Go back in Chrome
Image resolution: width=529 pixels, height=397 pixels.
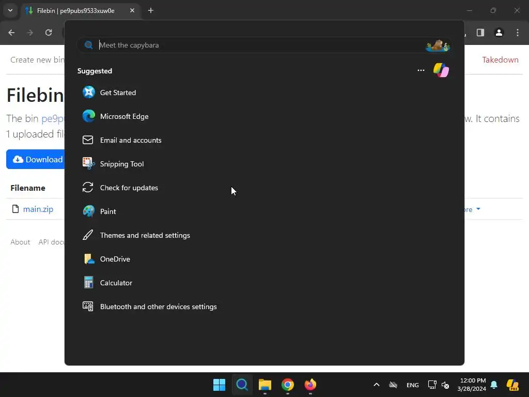pos(11,33)
